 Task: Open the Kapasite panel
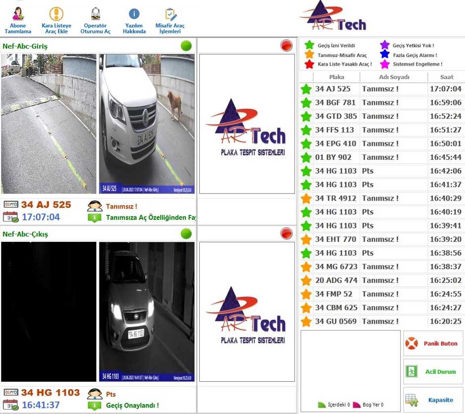pyautogui.click(x=433, y=400)
